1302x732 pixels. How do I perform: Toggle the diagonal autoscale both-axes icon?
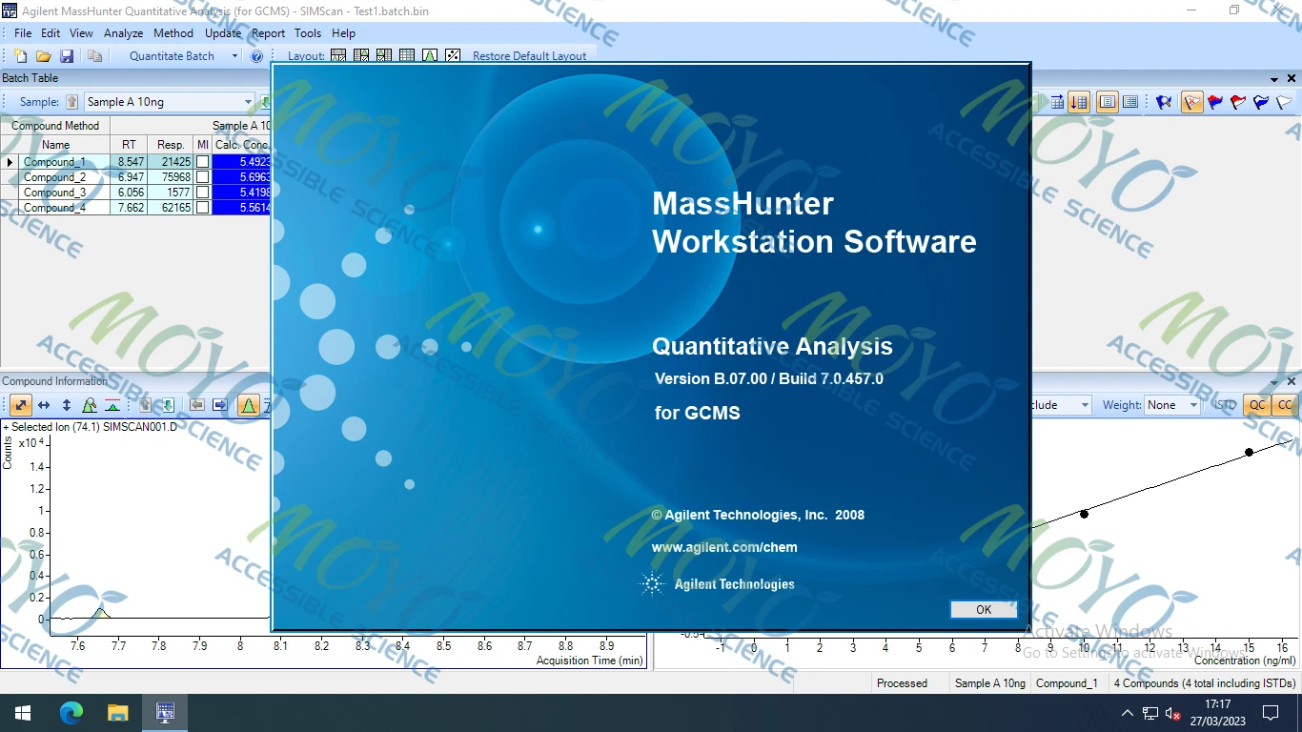click(21, 405)
